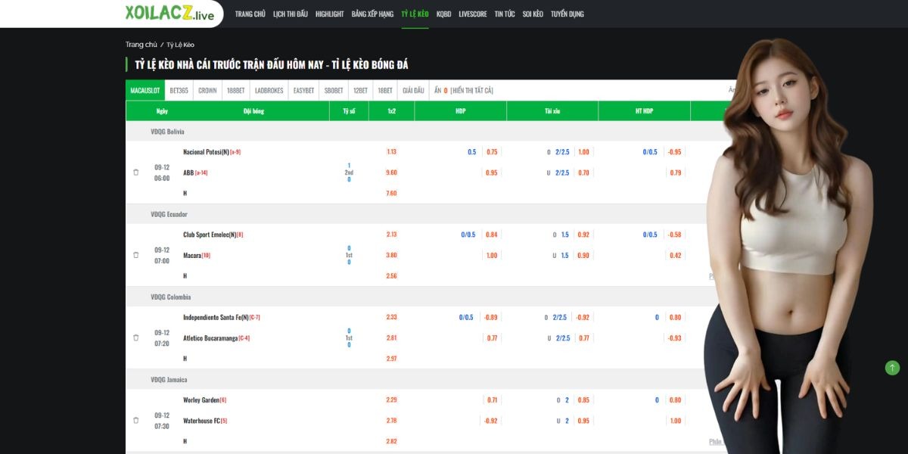Screen dimensions: 908x454
Task: Switch to the BET365 bookmaker tab
Action: click(x=179, y=90)
